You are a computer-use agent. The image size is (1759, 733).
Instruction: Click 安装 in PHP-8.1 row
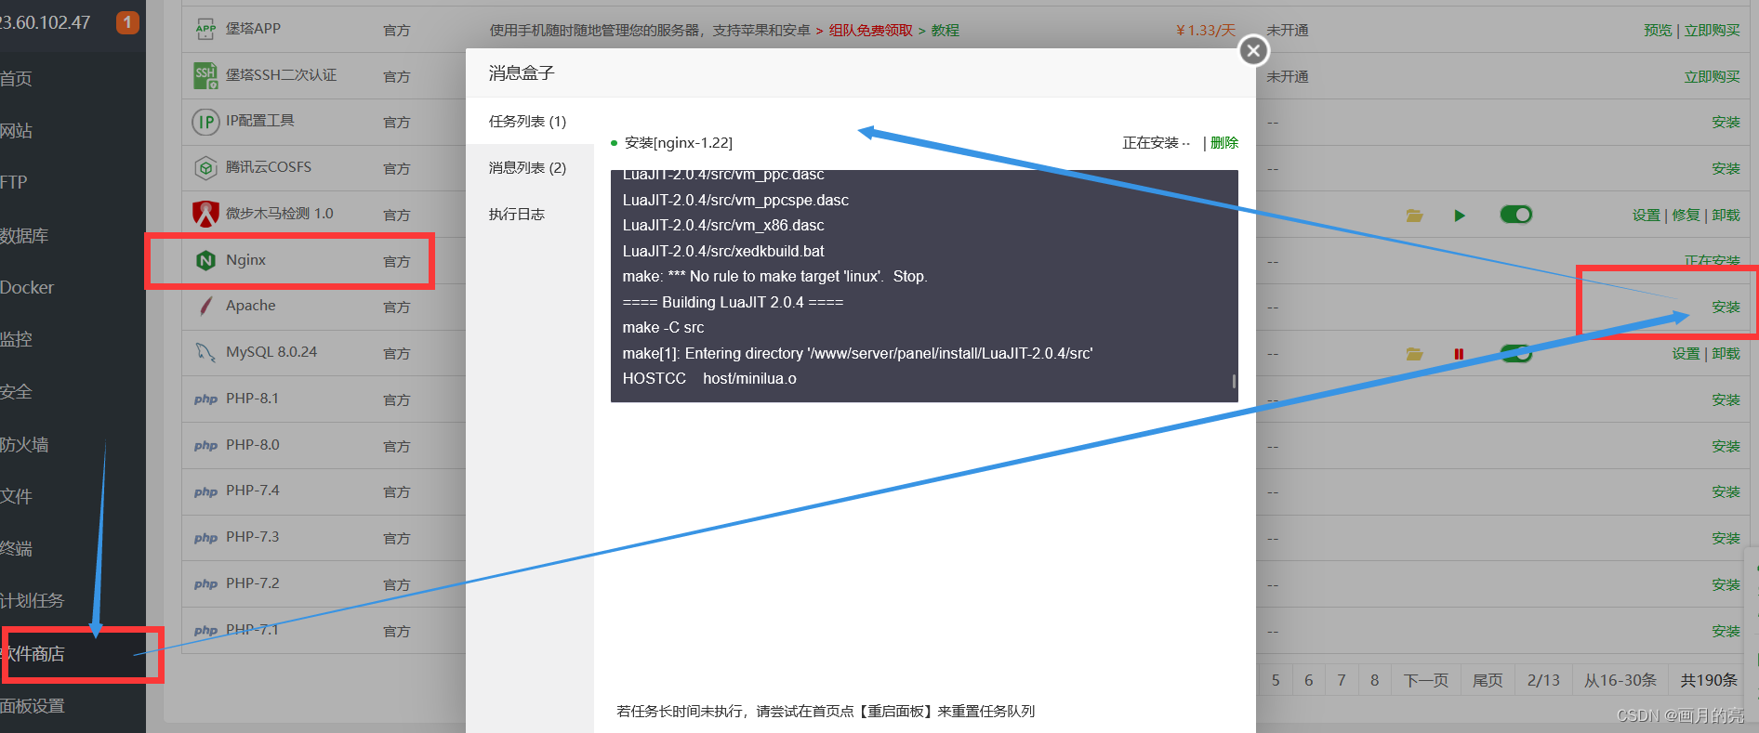[x=1726, y=399]
